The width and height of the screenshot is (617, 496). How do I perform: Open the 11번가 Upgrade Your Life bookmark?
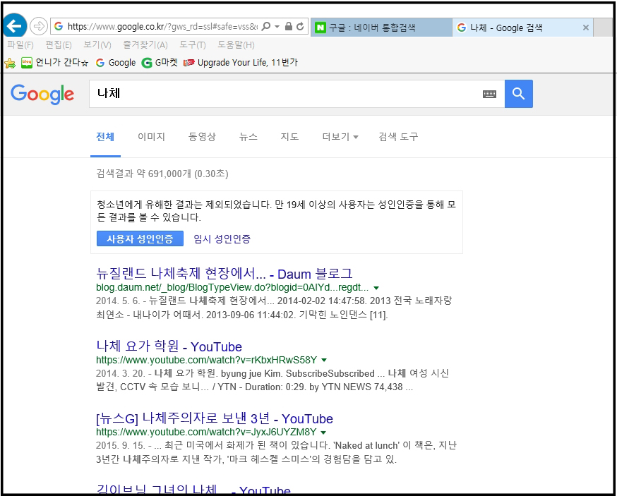pyautogui.click(x=241, y=63)
